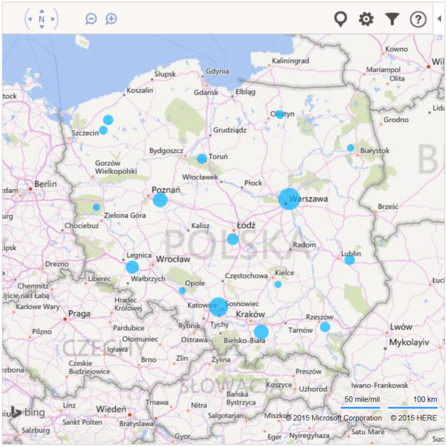The height and width of the screenshot is (447, 447).
Task: Open the help question mark
Action: click(418, 19)
